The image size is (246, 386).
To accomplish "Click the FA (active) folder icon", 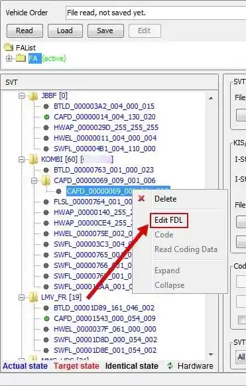I will 21,58.
